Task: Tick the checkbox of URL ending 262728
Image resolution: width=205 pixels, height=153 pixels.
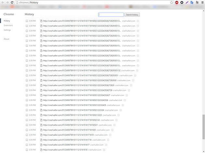Action: coord(27,90)
